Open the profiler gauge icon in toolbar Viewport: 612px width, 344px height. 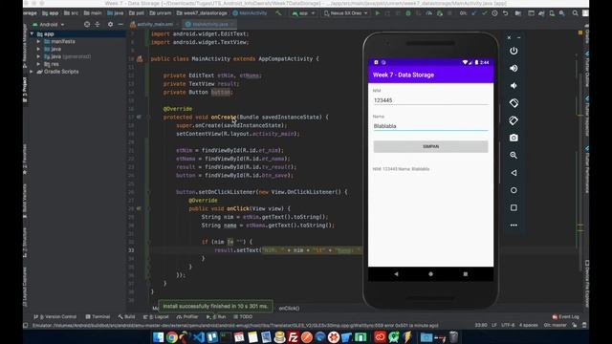[429, 13]
